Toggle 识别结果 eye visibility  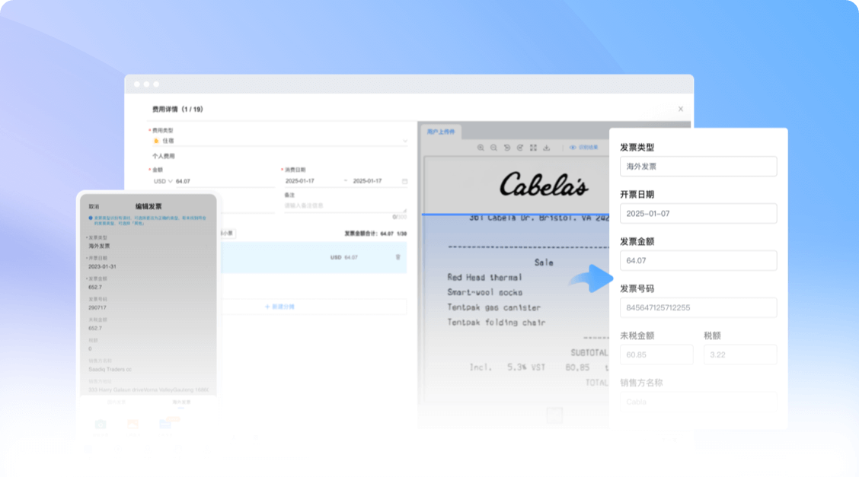pyautogui.click(x=573, y=148)
